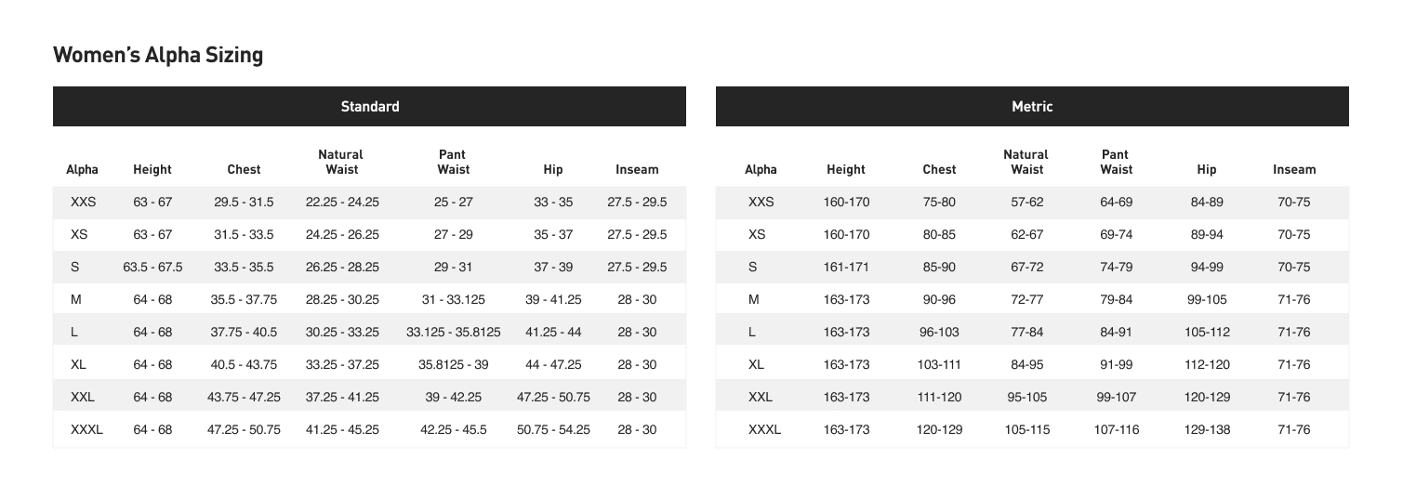Click the 22.25 - 24.25 natural waist cell

pyautogui.click(x=341, y=202)
